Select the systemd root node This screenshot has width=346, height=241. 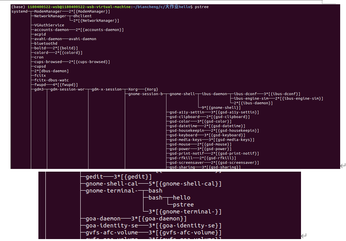coord(19,12)
